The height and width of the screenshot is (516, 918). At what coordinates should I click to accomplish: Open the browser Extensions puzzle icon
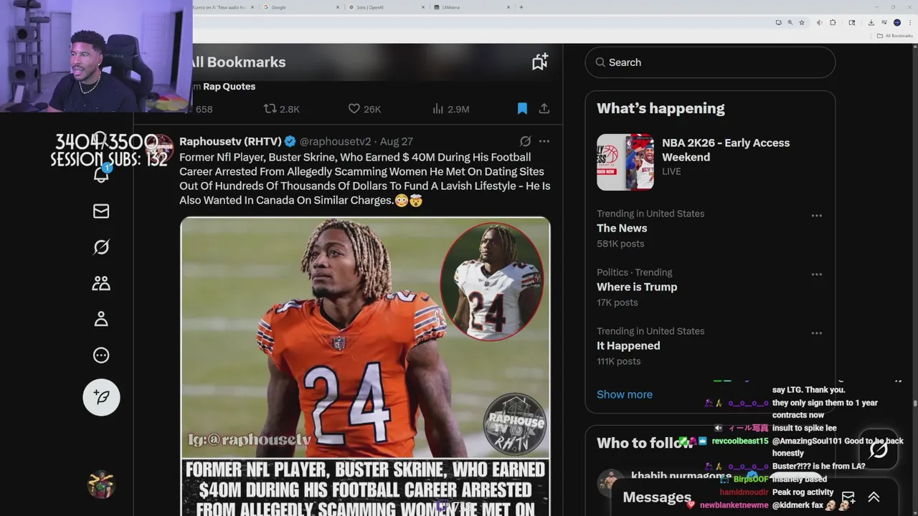pyautogui.click(x=833, y=22)
